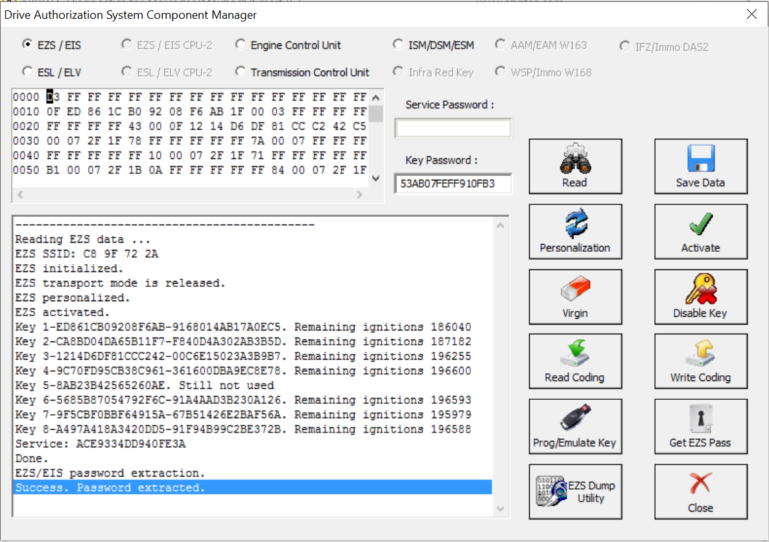Select the Key 5 'Still not used' log line
769x542 pixels.
click(145, 386)
